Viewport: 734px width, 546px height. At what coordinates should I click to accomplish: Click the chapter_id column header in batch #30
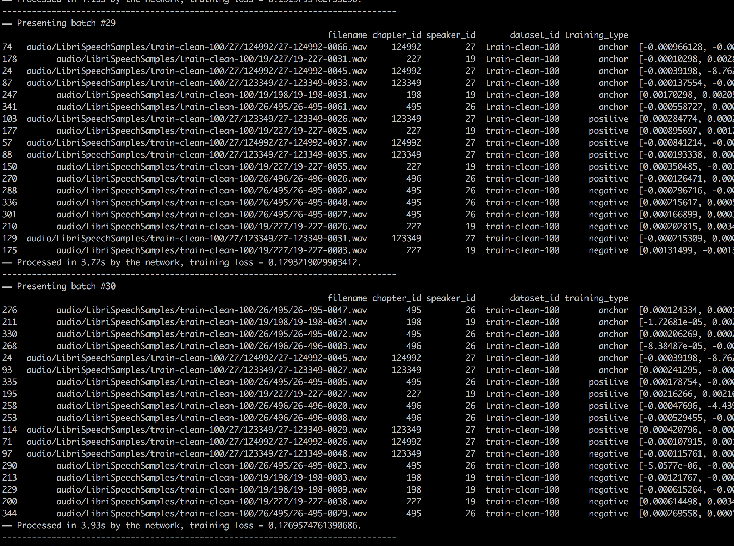(396, 298)
